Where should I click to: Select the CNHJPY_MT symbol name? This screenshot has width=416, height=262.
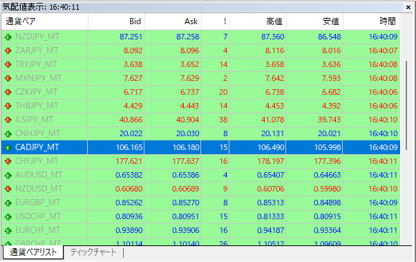click(38, 133)
